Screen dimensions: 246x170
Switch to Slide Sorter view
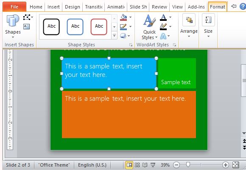137,165
